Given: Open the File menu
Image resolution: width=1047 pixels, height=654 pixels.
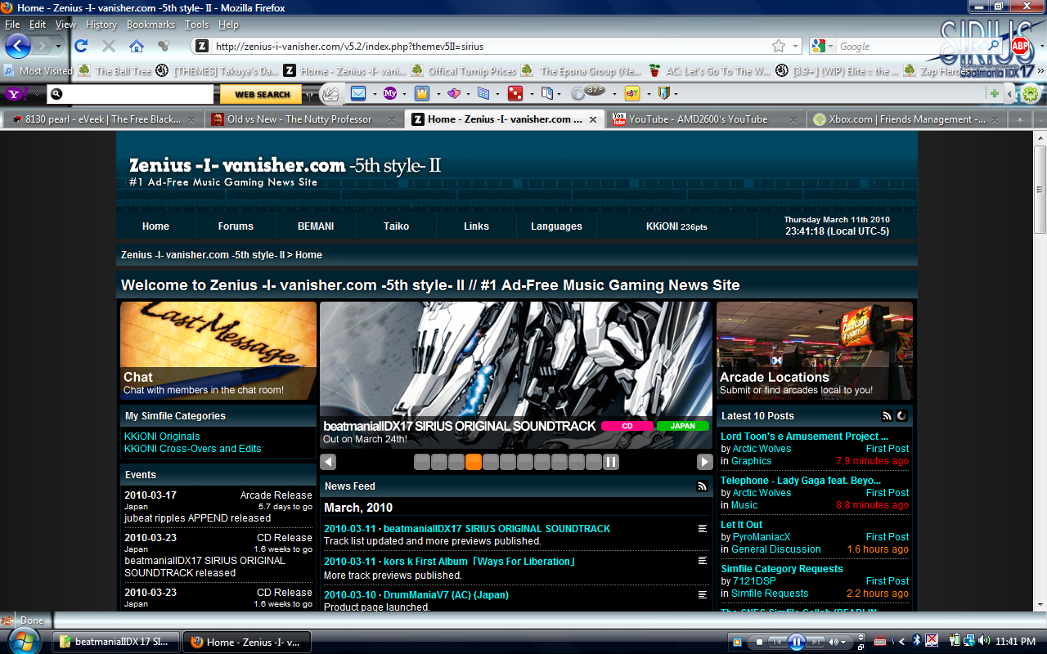Looking at the screenshot, I should [12, 25].
